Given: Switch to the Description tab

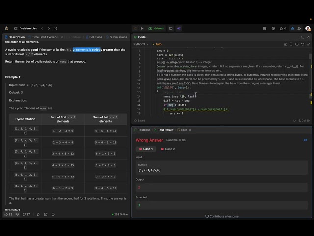Looking at the screenshot, I should pyautogui.click(x=15, y=37).
